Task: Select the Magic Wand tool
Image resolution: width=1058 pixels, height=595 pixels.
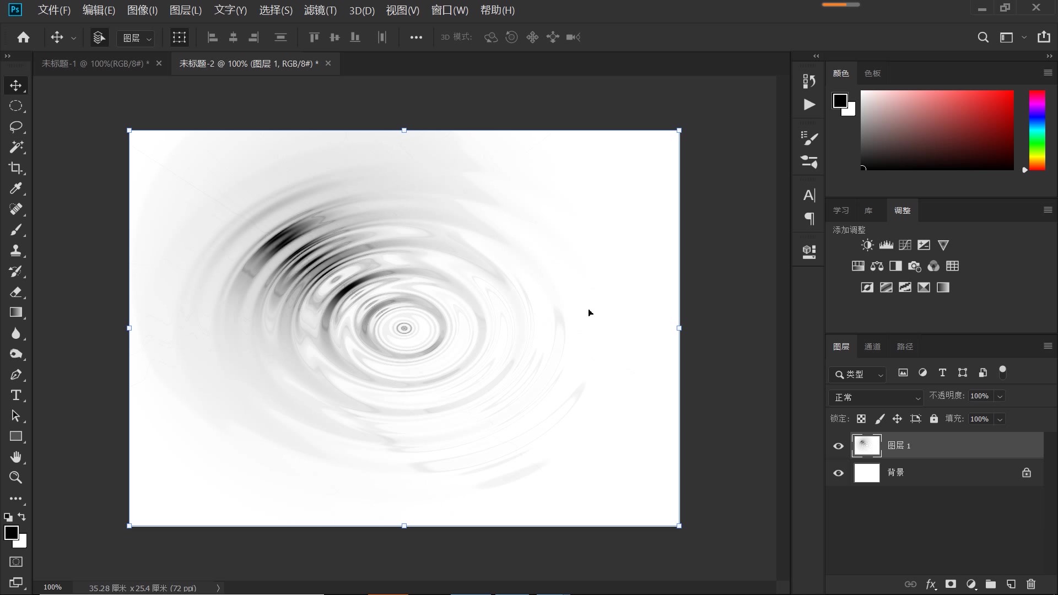Action: pyautogui.click(x=16, y=147)
